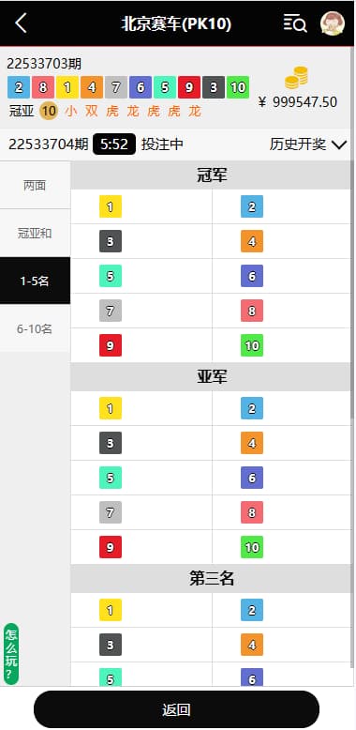Open the user avatar profile
The height and width of the screenshot is (730, 356).
click(x=333, y=23)
